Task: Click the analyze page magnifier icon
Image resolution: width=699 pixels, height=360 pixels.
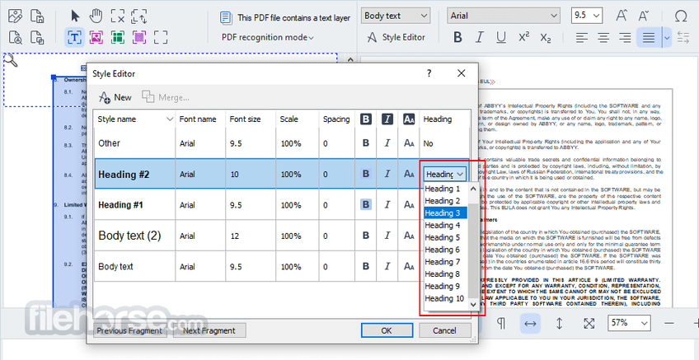Action: [x=15, y=37]
